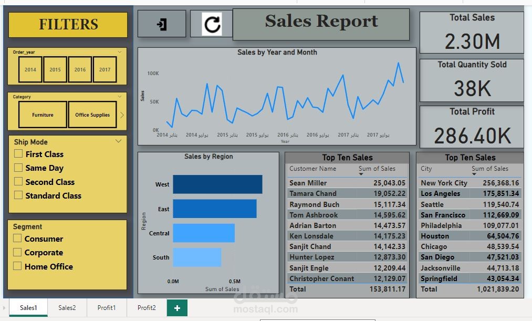This screenshot has height=321, width=532.
Task: Toggle the Home Office segment checkbox
Action: point(17,266)
